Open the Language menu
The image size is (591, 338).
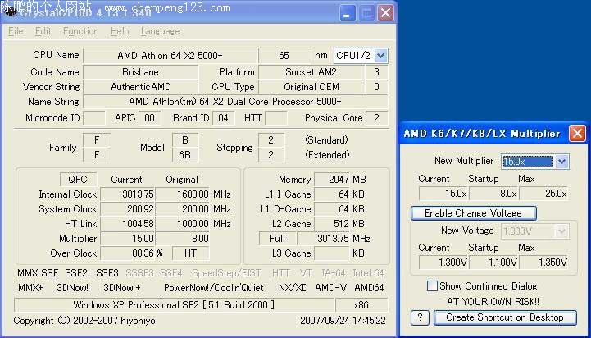tap(160, 31)
